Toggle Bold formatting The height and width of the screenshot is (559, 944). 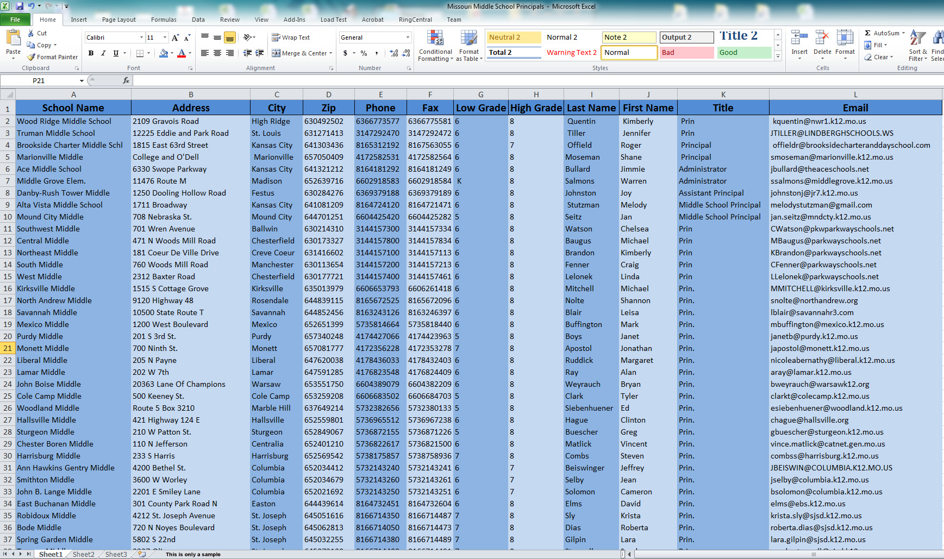(91, 53)
